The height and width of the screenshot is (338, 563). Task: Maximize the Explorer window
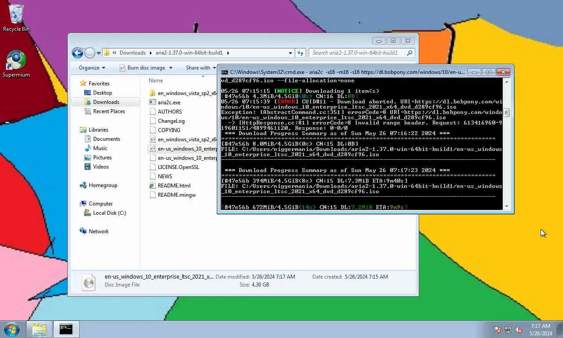tap(393, 41)
